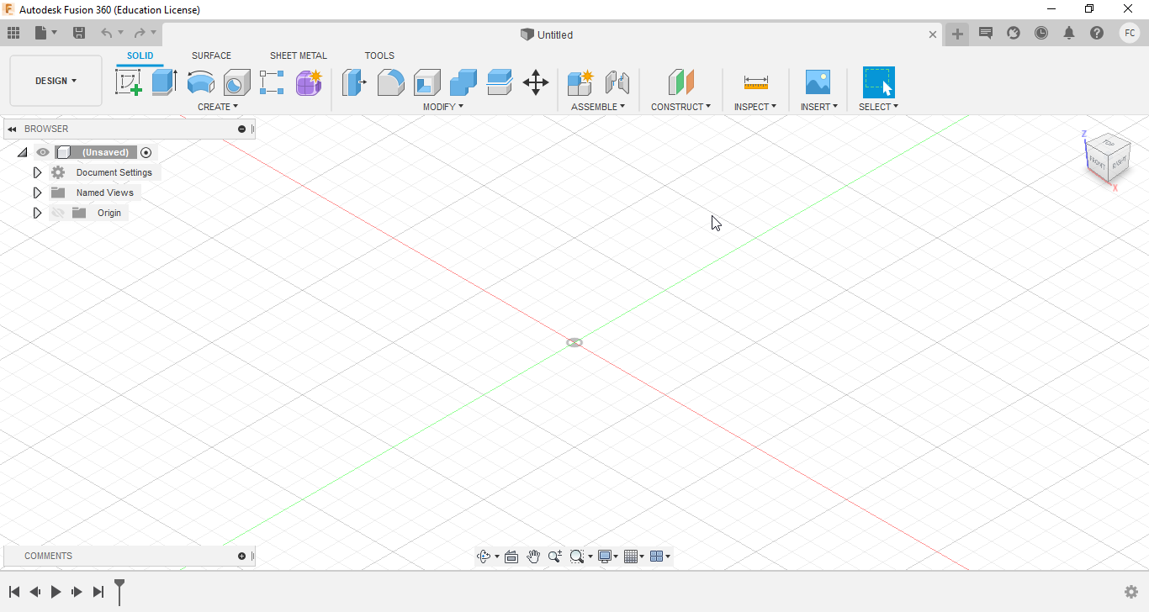This screenshot has height=612, width=1149.
Task: Expand the Origin folder
Action: click(x=37, y=213)
